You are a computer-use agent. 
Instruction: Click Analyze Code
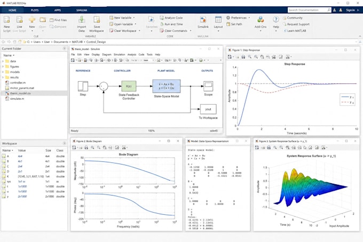pos(171,18)
